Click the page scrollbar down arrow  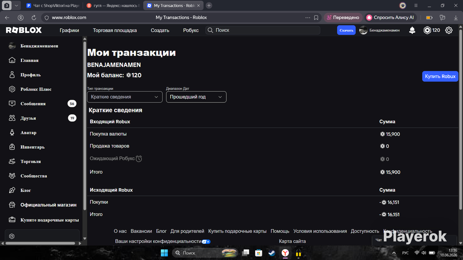point(460,243)
